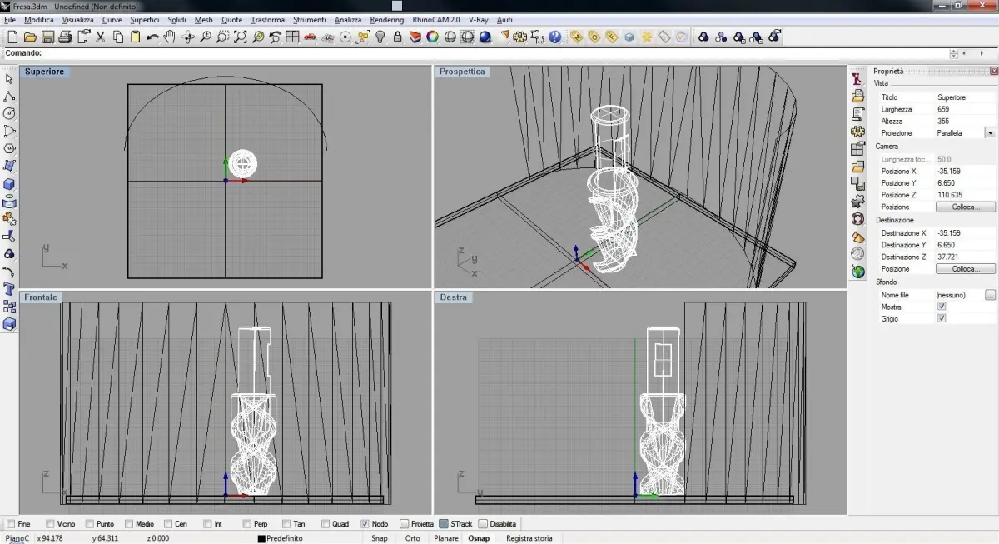Click the V-Ray 'F' tag icon
This screenshot has width=999, height=544.
[x=611, y=37]
